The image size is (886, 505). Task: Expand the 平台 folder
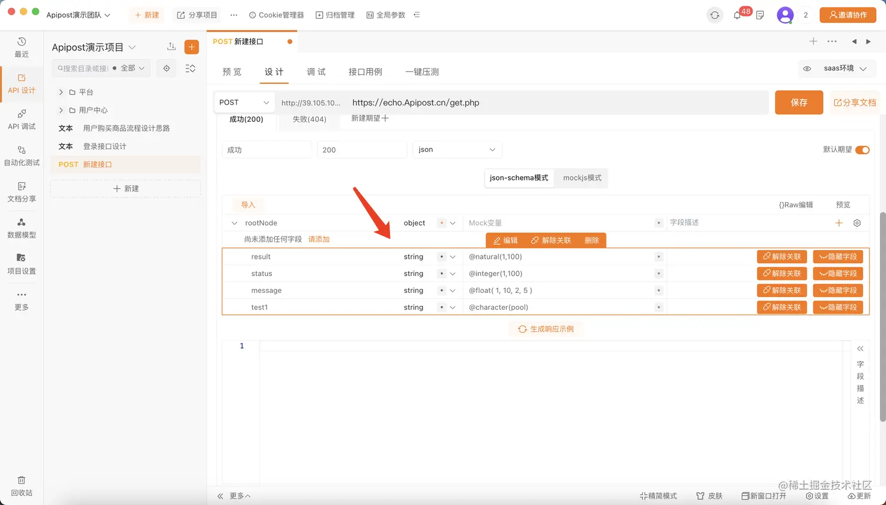tap(61, 92)
